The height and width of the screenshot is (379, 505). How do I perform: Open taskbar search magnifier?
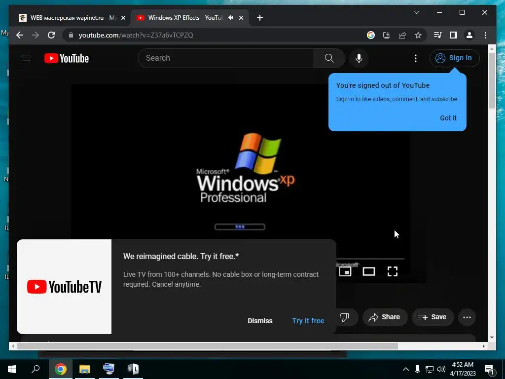click(36, 369)
